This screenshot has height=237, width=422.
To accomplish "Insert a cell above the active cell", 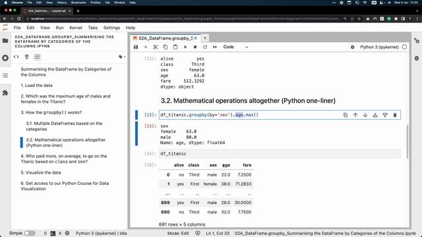I will point(375,115).
